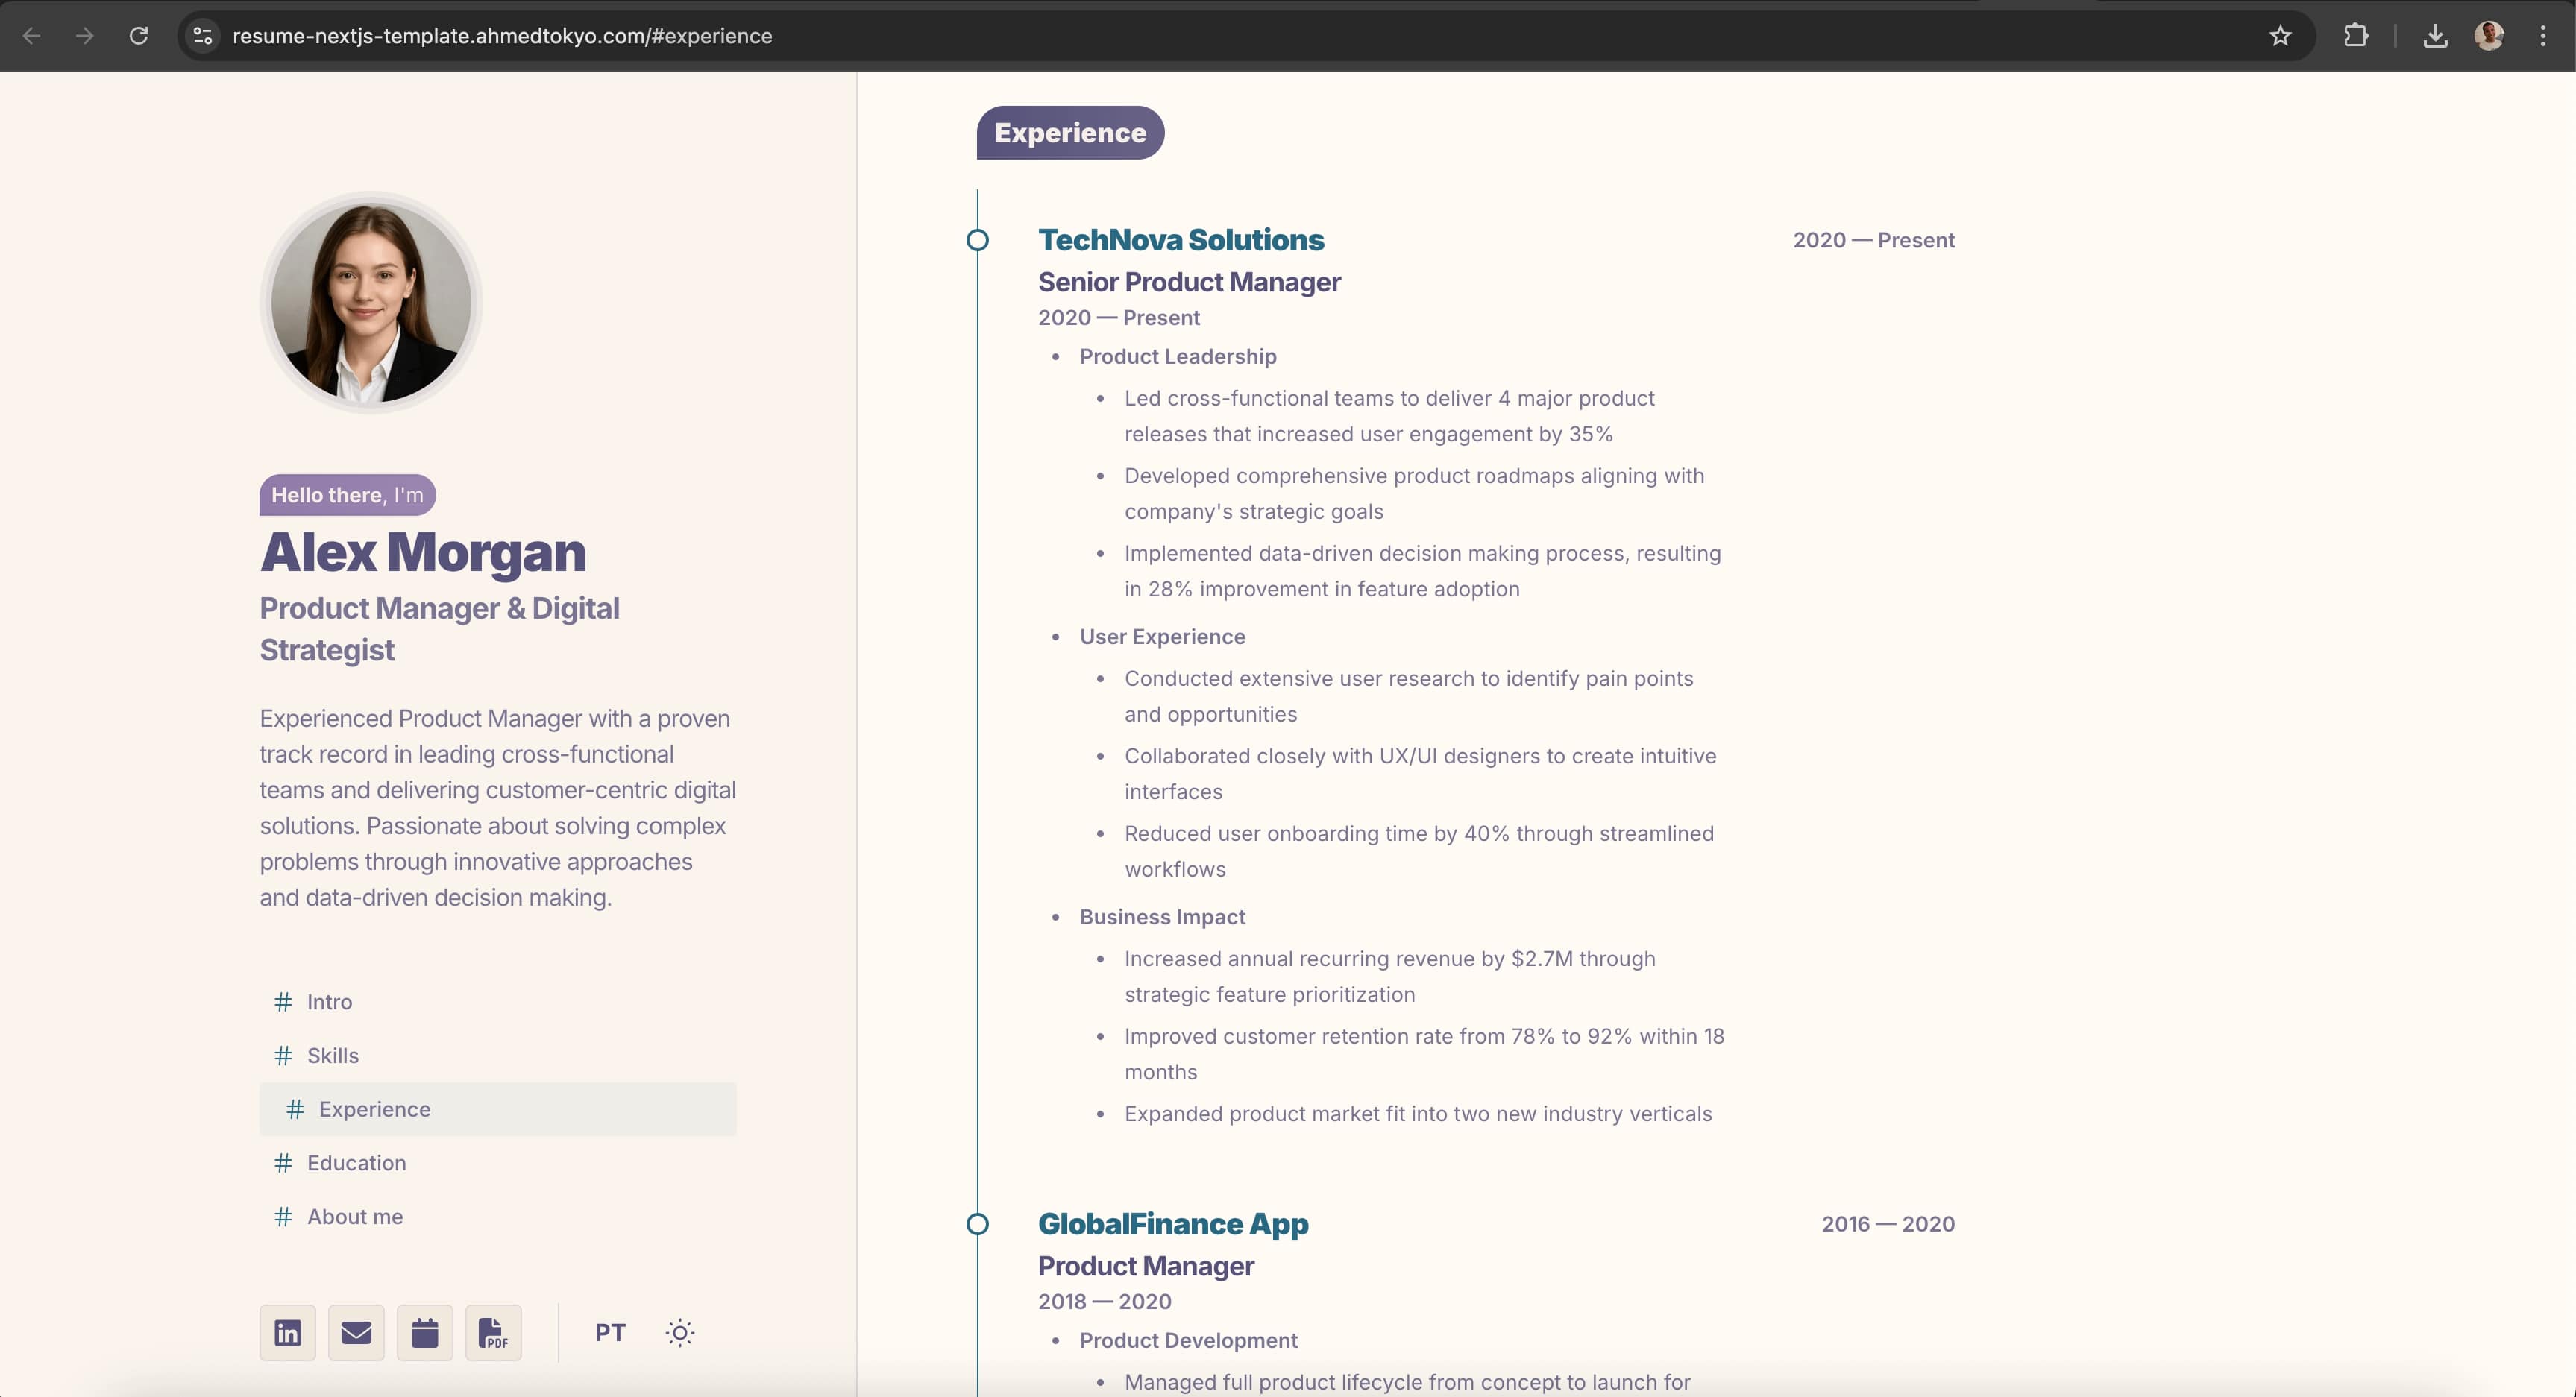Click Alex Morgan's profile photo
This screenshot has width=2576, height=1397.
tap(370, 303)
